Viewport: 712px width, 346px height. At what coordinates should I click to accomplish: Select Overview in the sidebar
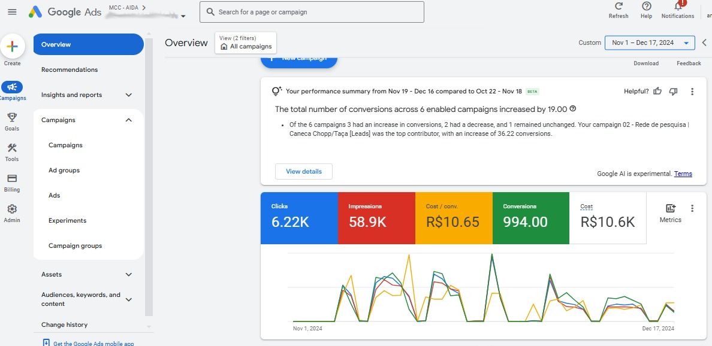tap(89, 44)
